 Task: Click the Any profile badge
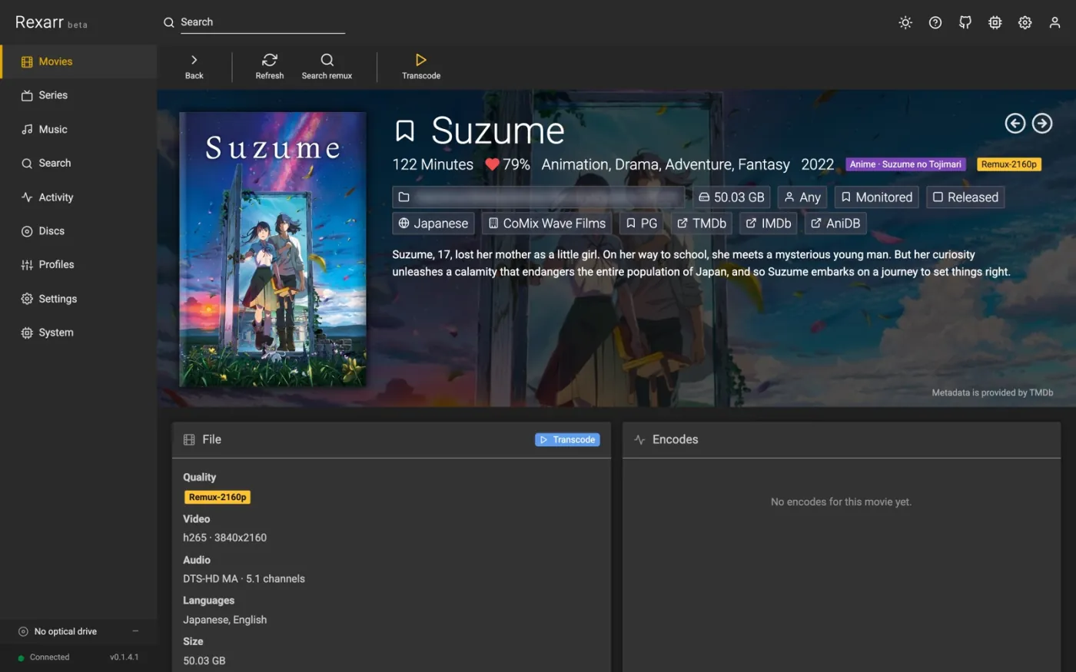(802, 197)
